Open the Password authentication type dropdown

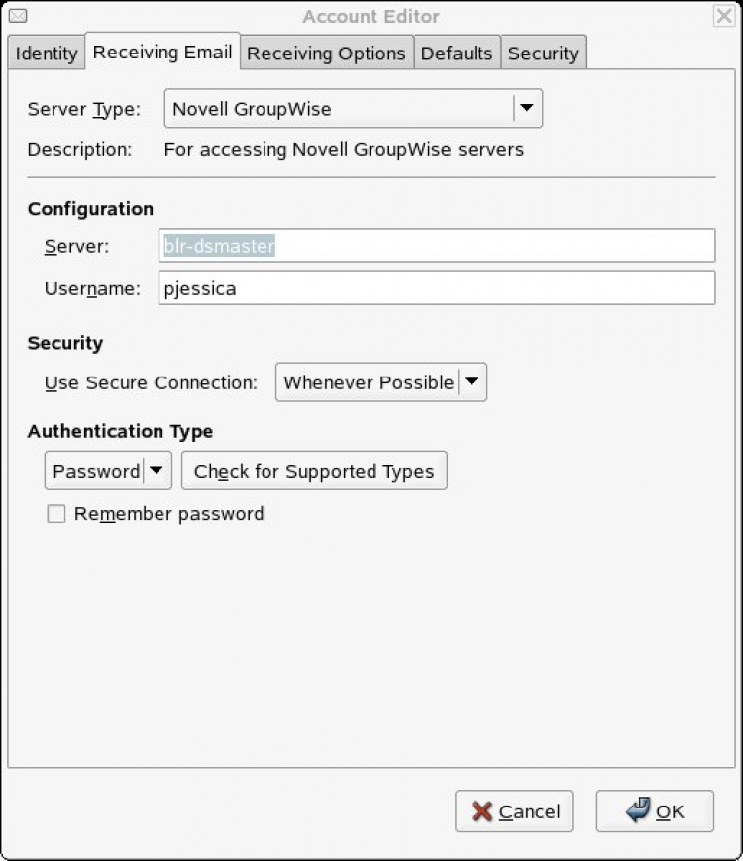(156, 471)
